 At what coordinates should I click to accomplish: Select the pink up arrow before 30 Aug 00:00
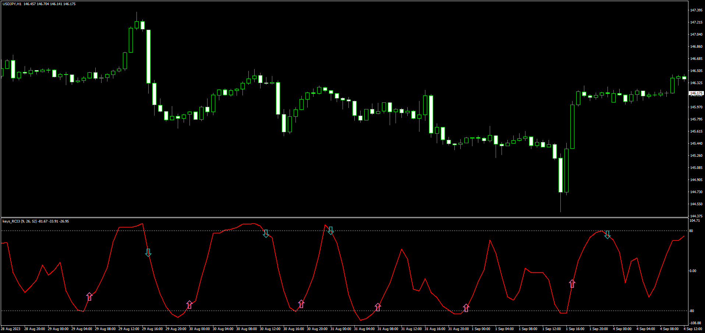click(189, 305)
